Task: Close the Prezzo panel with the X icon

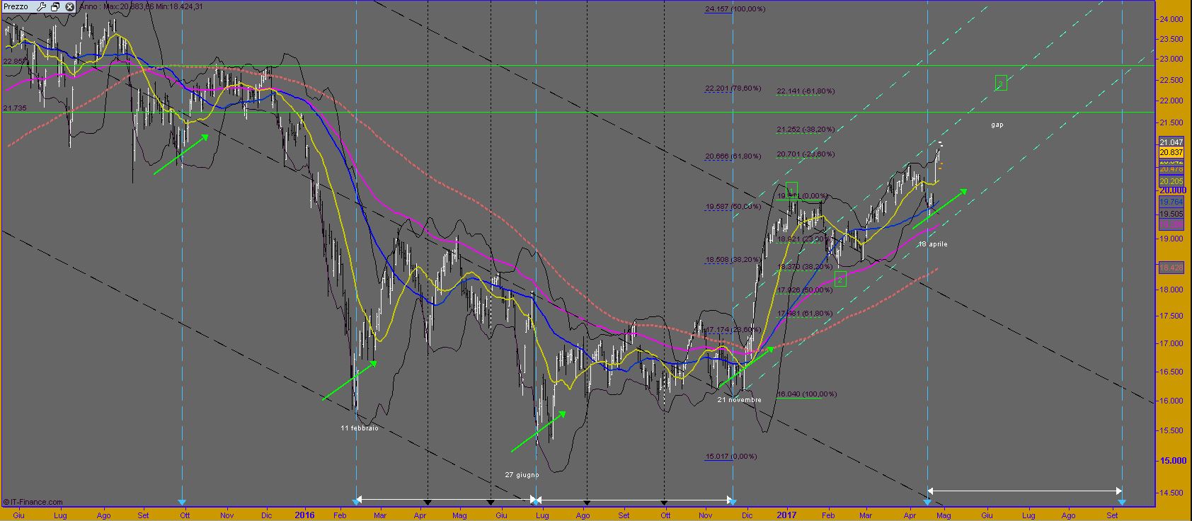Action: pos(68,6)
